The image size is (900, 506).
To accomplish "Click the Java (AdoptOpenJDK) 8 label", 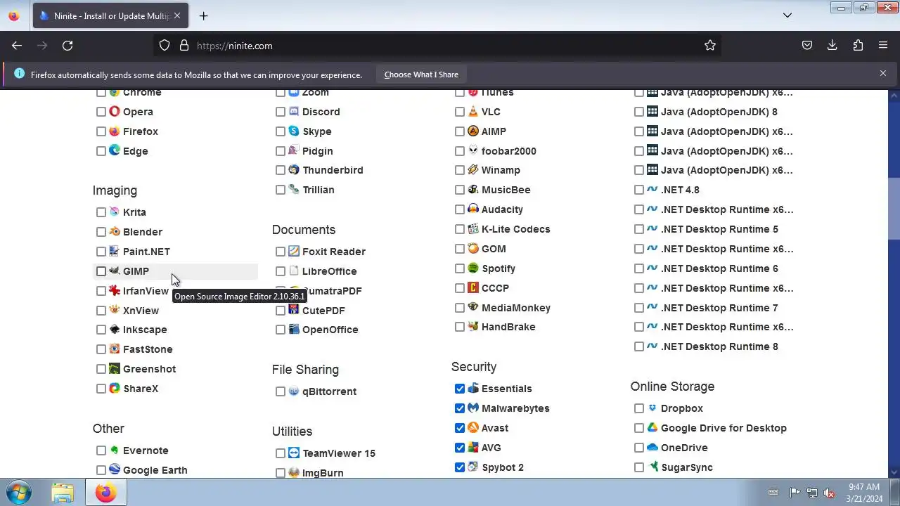I will pyautogui.click(x=719, y=112).
